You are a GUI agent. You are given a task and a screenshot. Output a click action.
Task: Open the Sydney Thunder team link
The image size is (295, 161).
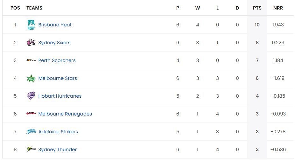click(58, 150)
